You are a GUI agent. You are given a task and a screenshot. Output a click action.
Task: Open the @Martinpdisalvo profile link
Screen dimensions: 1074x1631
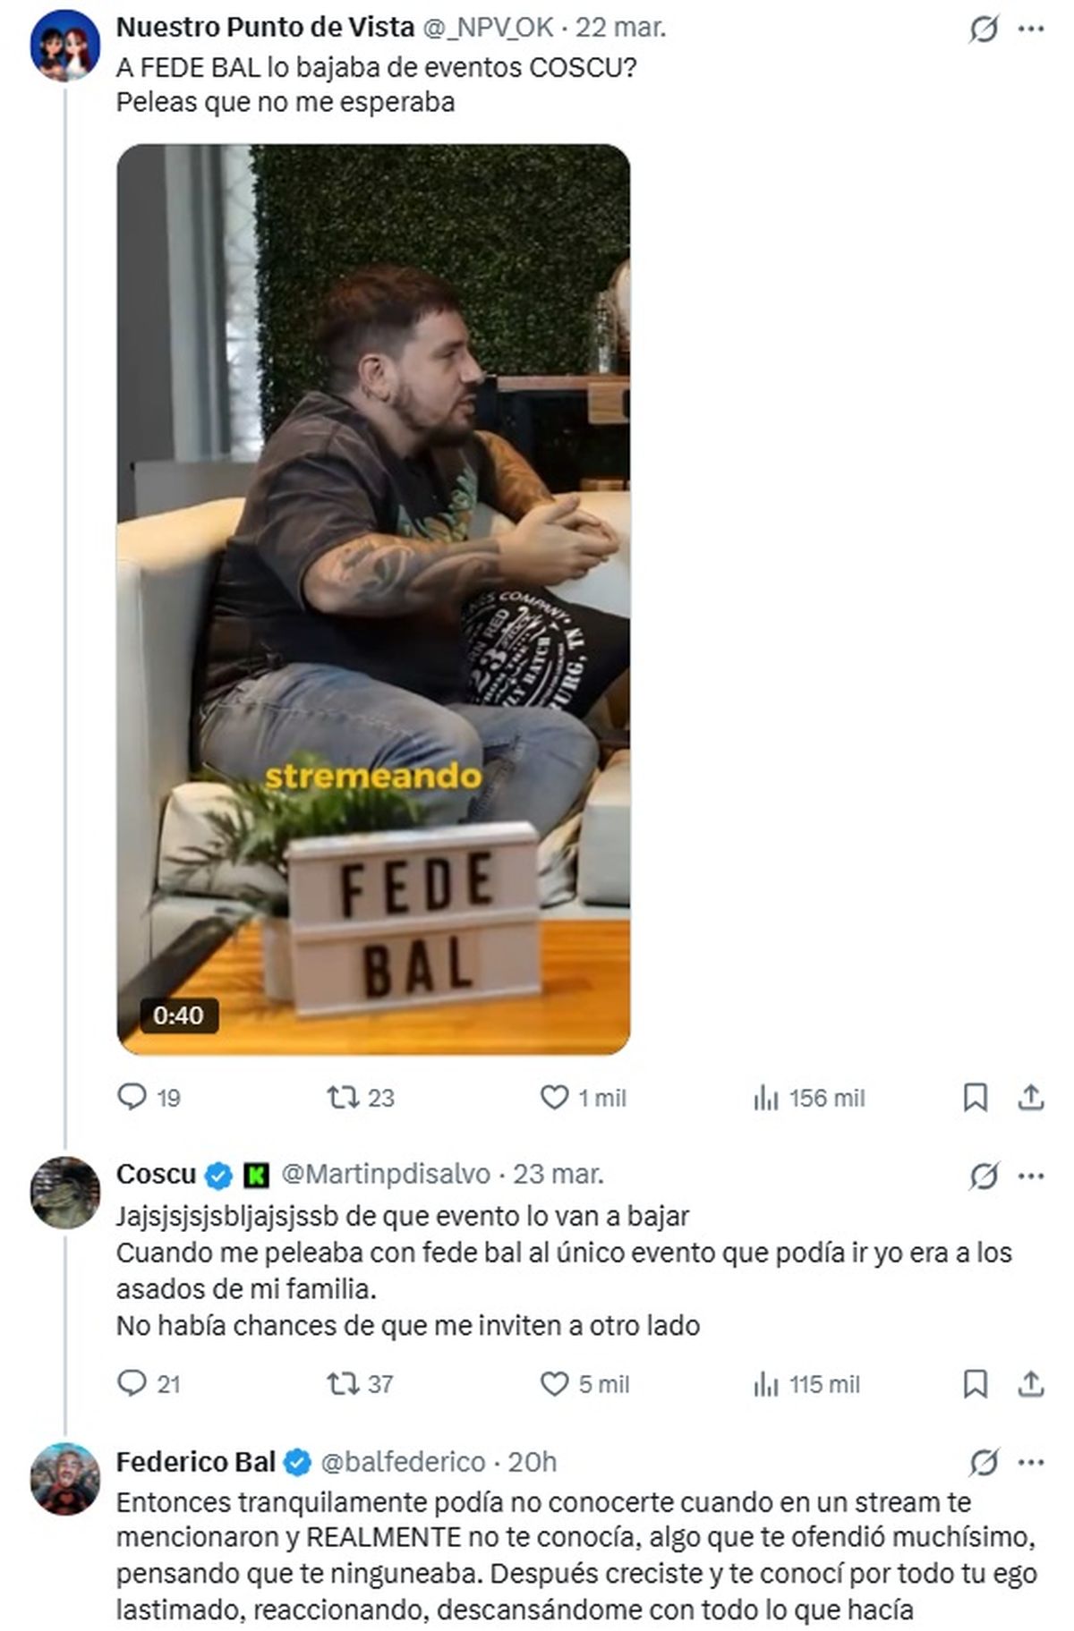pyautogui.click(x=386, y=1174)
